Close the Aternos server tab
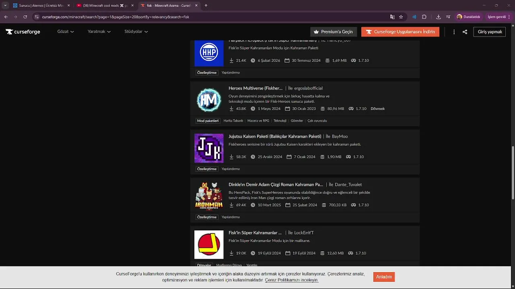This screenshot has width=515, height=289. pos(69,6)
